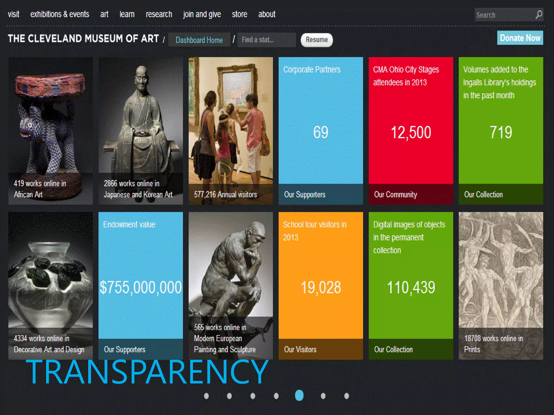Open Japanese and Korean Art tile

pos(141,131)
